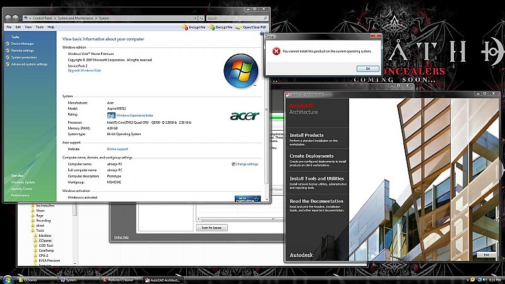Open the Windows Experience Index link

tap(134, 115)
